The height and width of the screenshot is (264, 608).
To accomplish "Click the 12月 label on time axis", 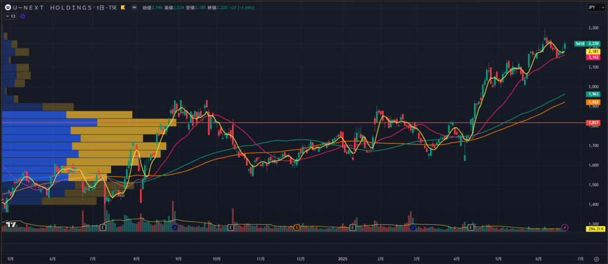I will (x=301, y=259).
